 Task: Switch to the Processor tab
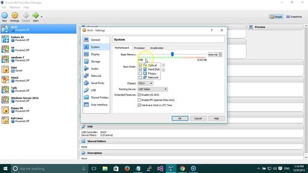139,48
